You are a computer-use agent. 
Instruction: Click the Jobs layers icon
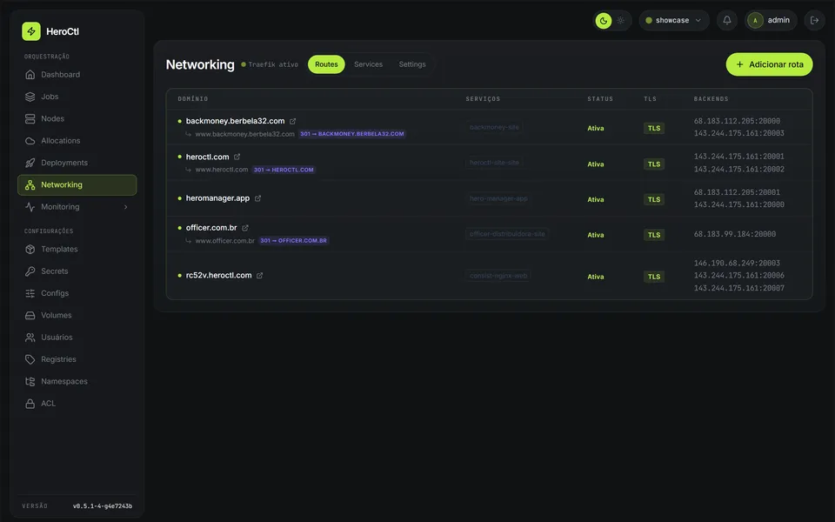(x=30, y=97)
